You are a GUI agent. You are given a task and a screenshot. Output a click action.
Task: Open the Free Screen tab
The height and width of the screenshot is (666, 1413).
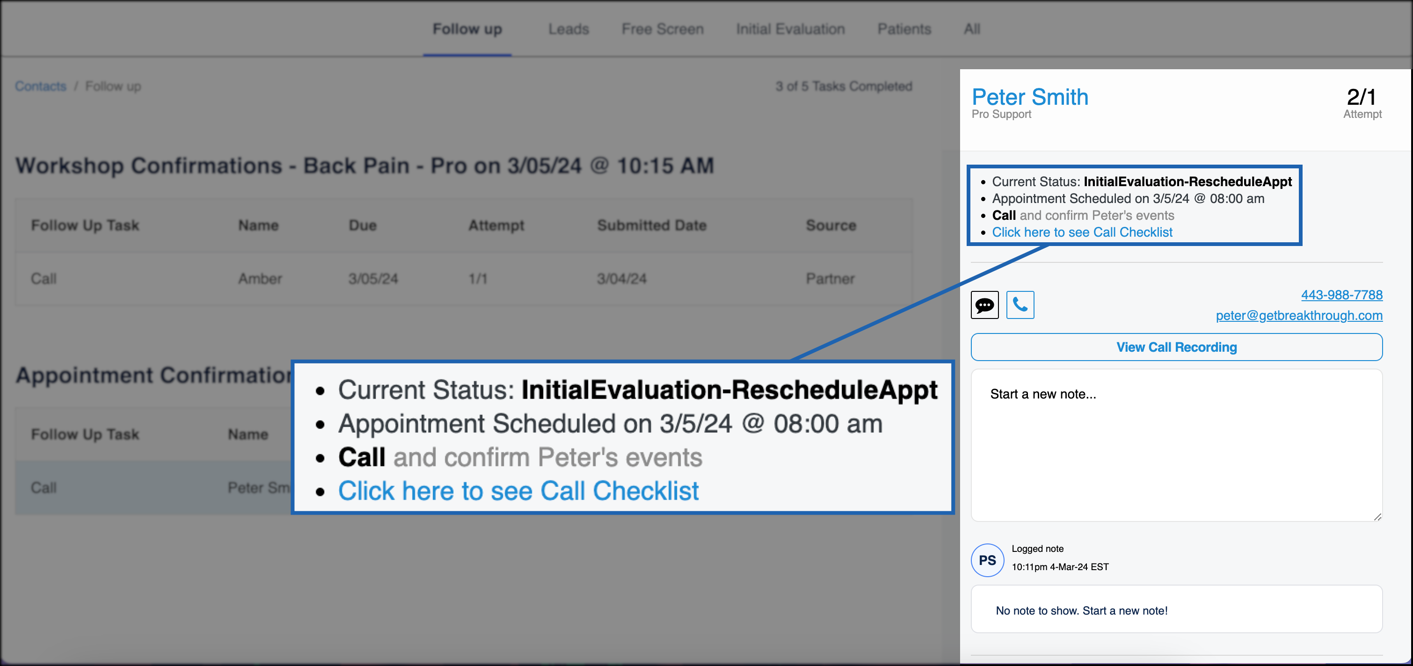pos(662,29)
